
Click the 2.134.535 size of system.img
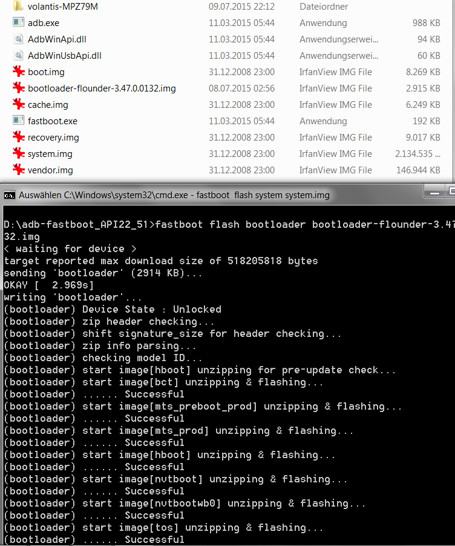coord(414,154)
